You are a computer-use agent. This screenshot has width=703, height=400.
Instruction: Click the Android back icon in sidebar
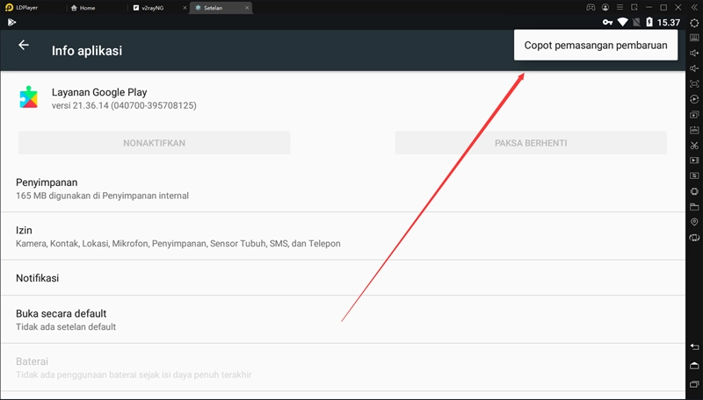(x=694, y=346)
